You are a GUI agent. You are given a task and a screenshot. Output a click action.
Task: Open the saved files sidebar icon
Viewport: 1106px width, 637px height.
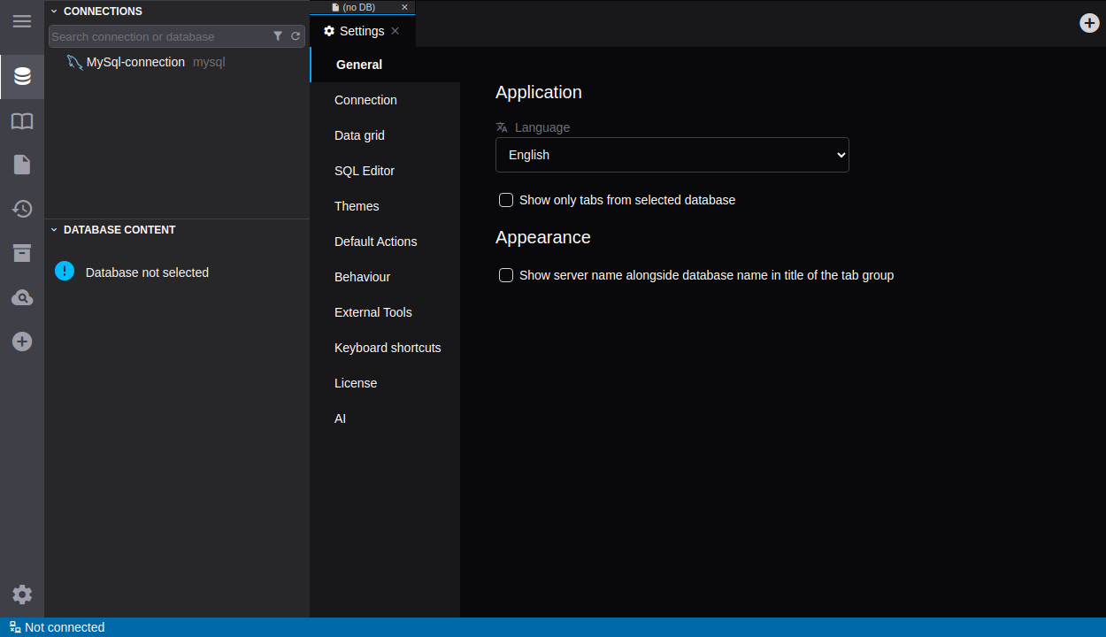tap(22, 165)
